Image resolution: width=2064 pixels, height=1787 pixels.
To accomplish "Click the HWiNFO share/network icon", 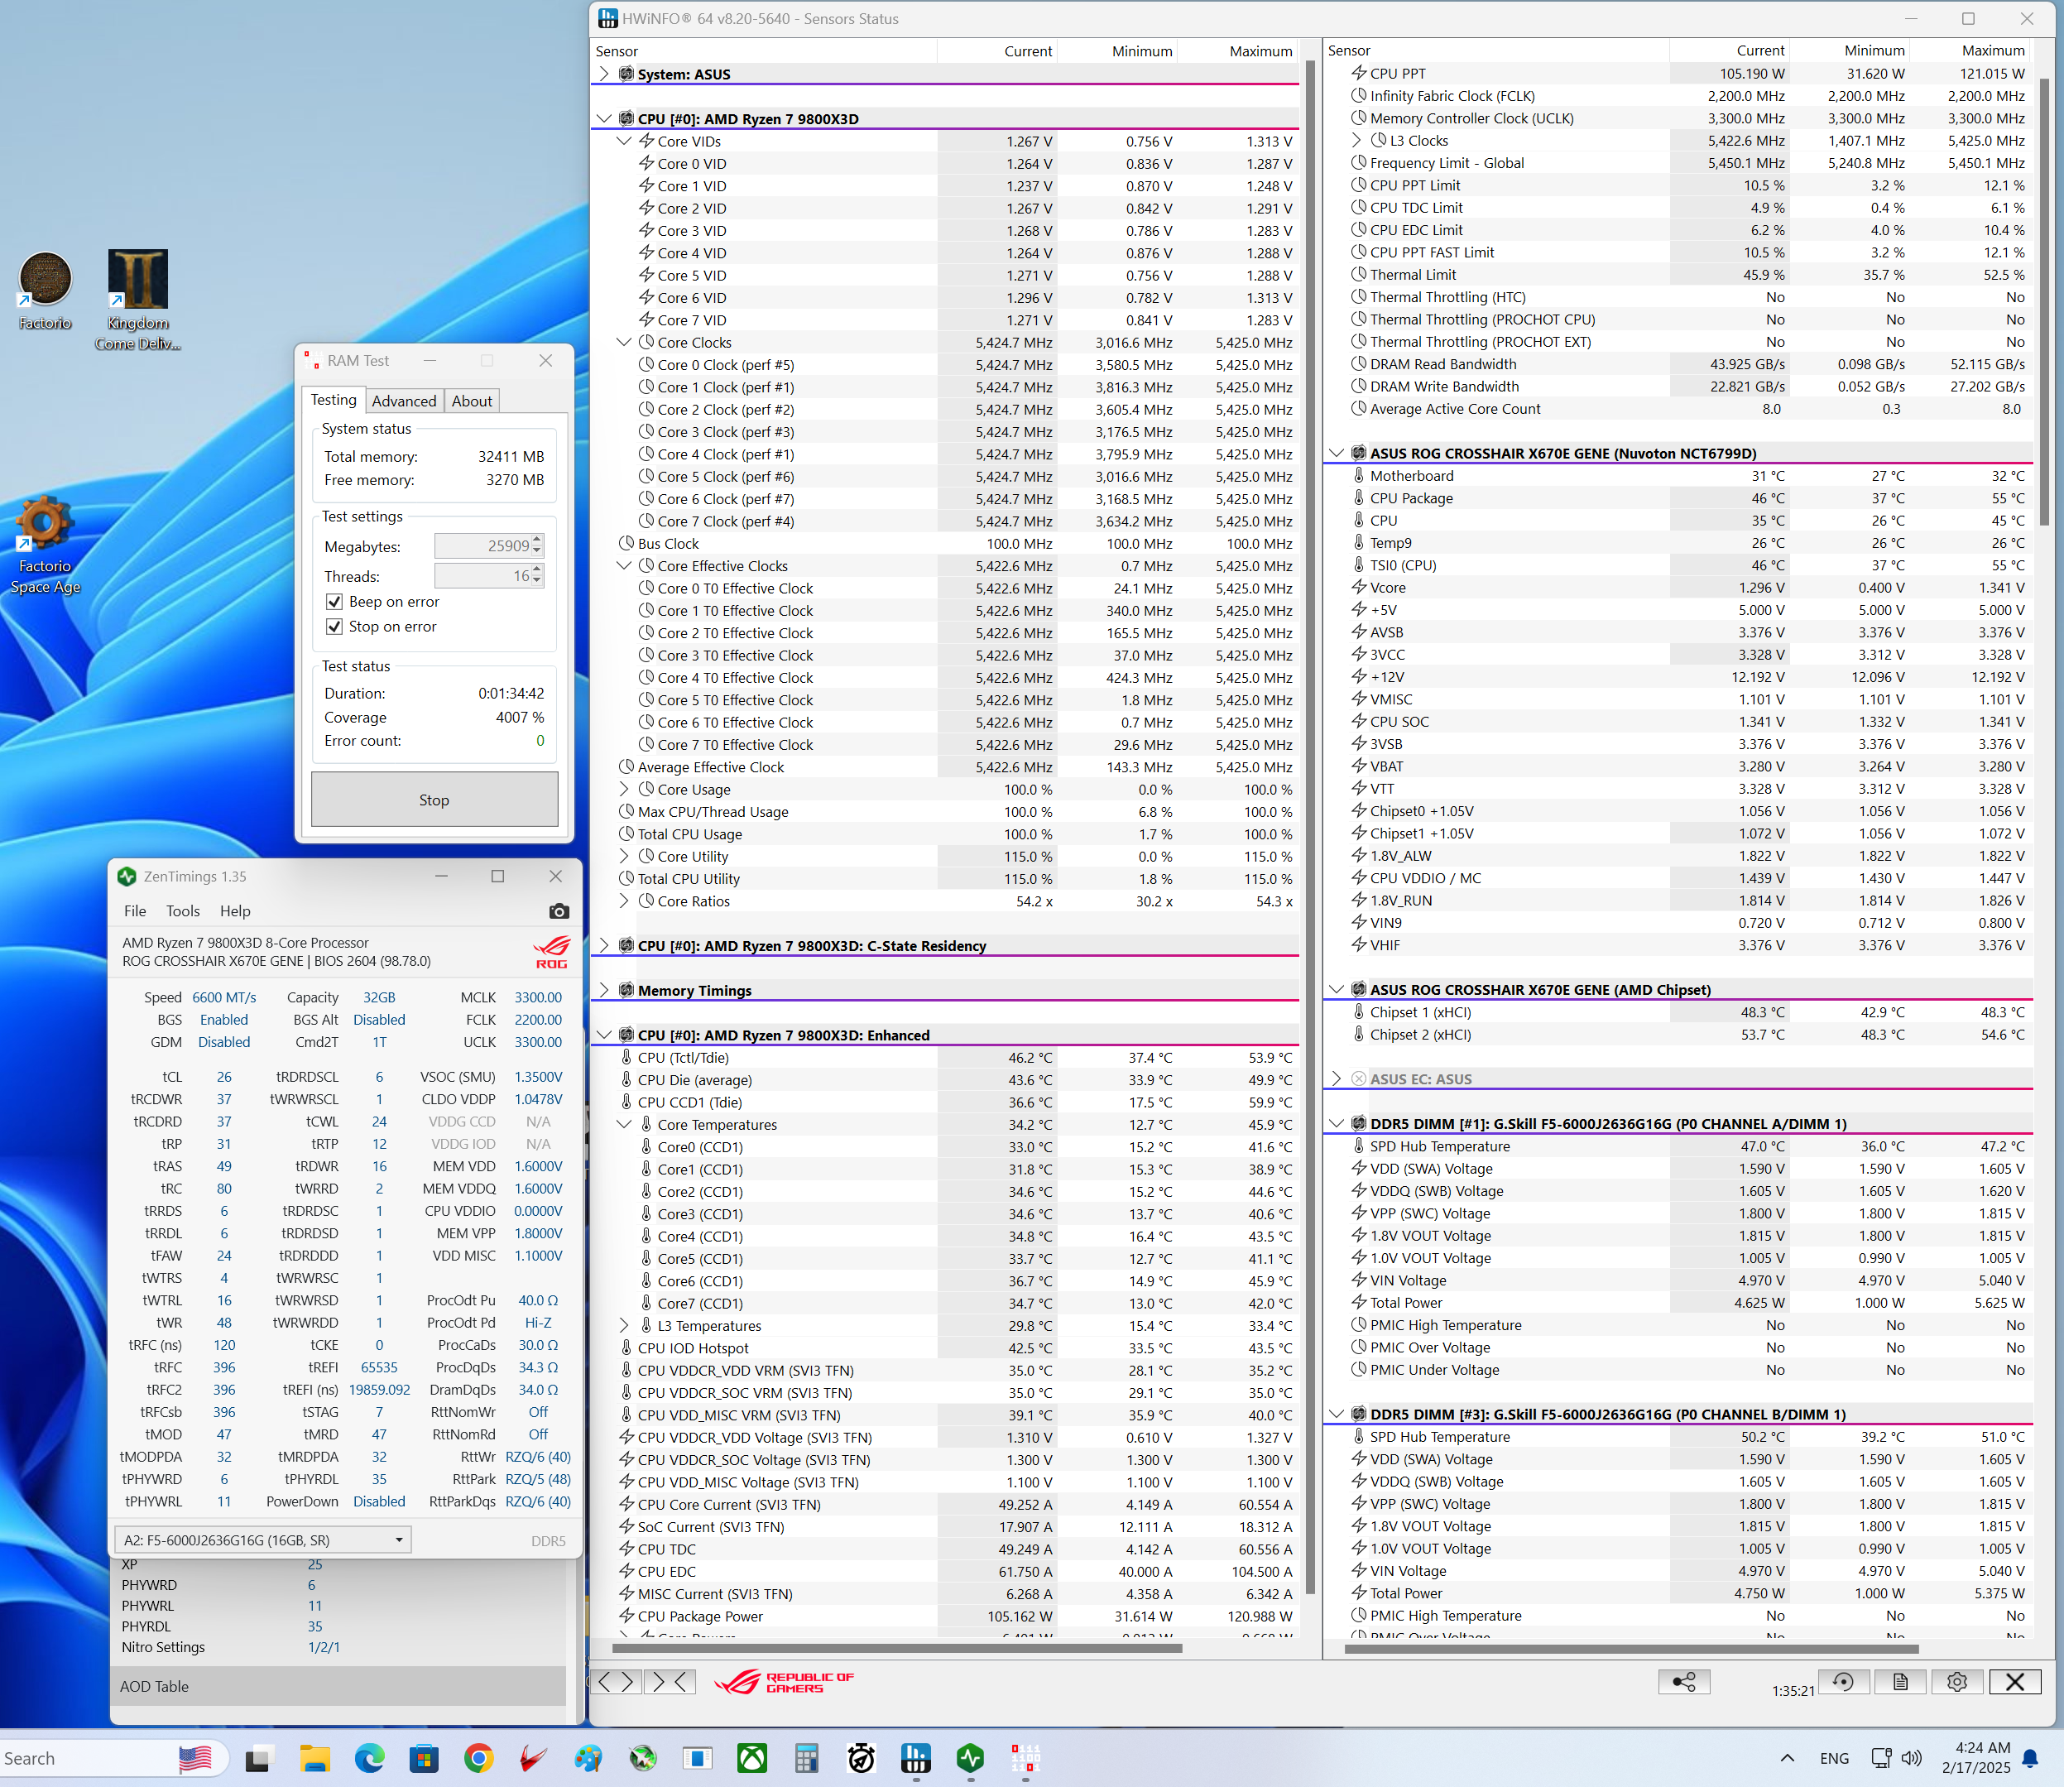I will click(1684, 1682).
